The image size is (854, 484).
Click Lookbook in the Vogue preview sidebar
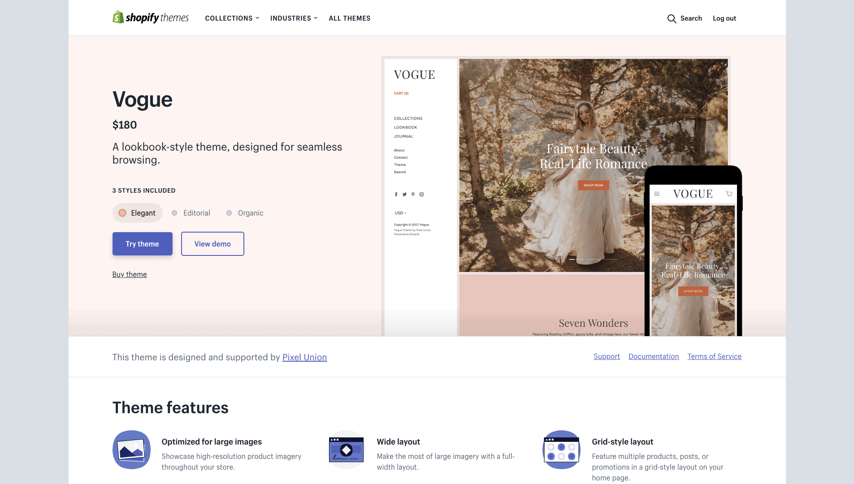tap(406, 127)
